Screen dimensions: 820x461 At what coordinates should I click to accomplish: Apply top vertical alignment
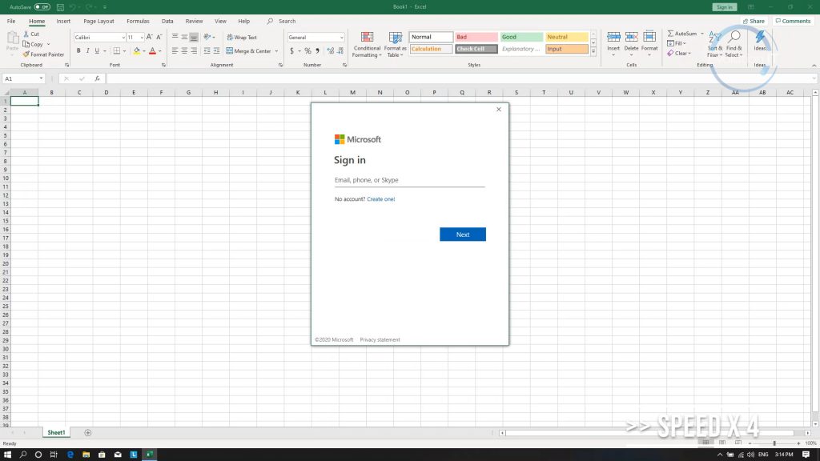(x=175, y=37)
